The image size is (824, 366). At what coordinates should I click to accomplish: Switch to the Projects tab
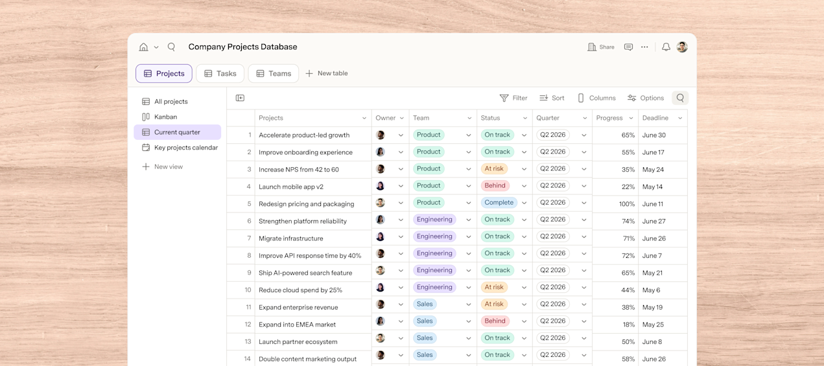pyautogui.click(x=164, y=73)
